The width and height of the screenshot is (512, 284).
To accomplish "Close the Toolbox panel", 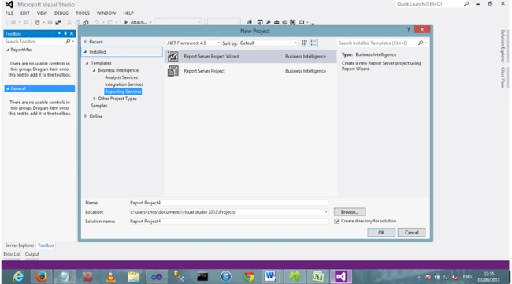I will (x=72, y=33).
